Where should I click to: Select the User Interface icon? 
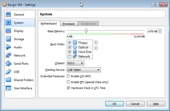[x=8, y=88]
